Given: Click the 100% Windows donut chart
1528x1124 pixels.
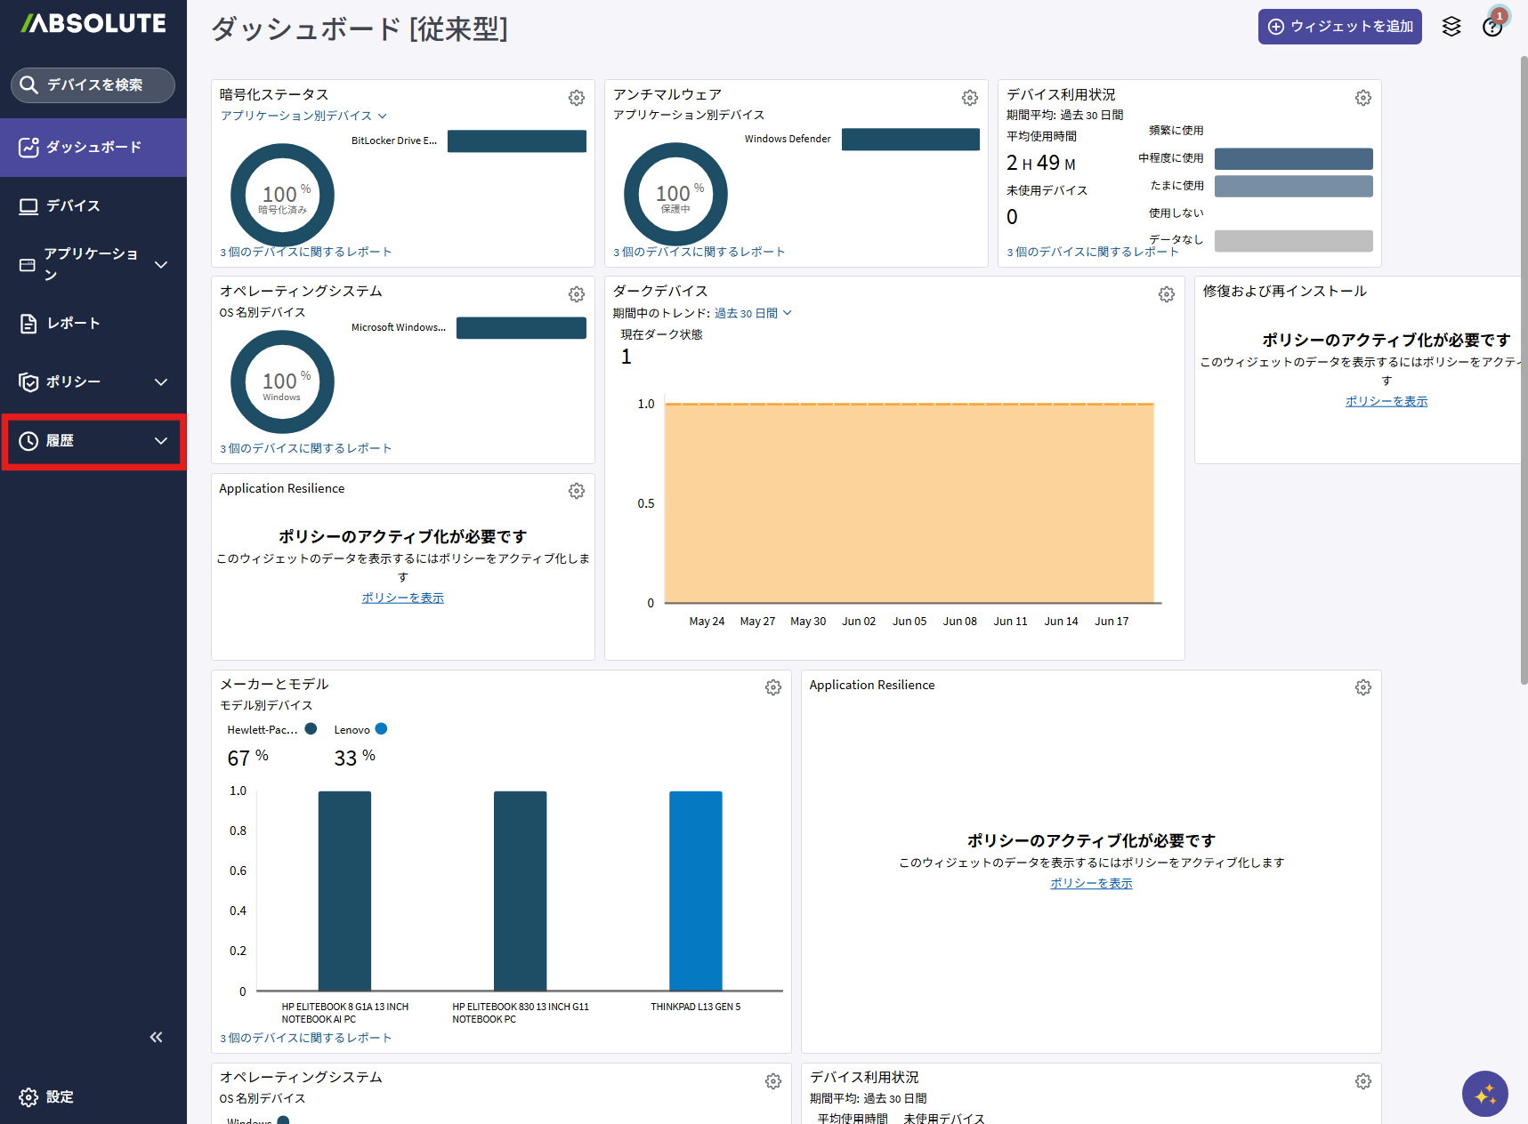Looking at the screenshot, I should coord(282,382).
